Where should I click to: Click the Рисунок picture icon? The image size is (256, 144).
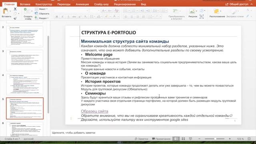click(192, 11)
